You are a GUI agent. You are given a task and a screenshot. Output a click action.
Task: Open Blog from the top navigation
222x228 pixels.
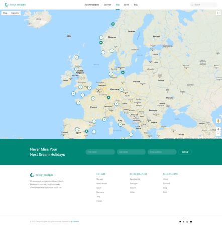[x=135, y=5]
